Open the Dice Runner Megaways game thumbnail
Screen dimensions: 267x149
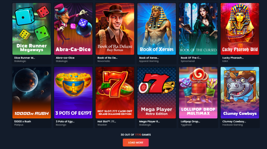click(32, 29)
